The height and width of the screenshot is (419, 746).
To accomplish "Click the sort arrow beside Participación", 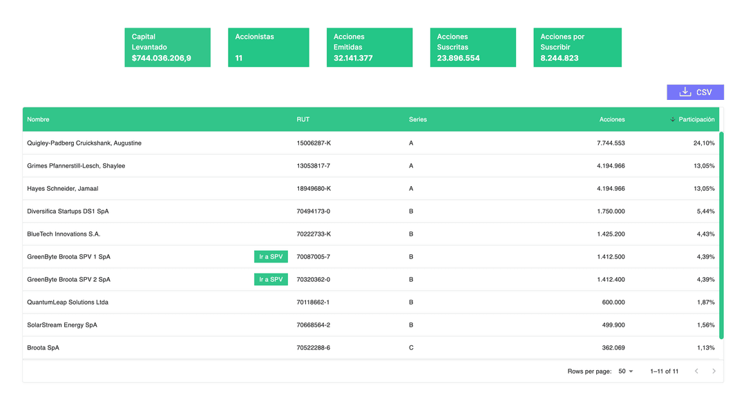I will (x=673, y=119).
